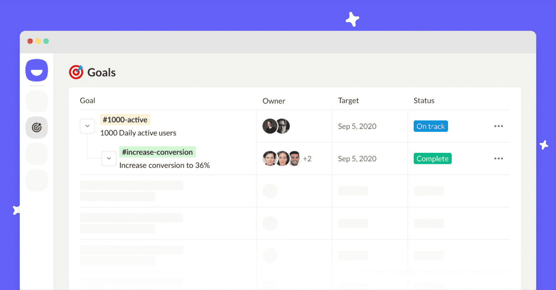Viewport: 556px width, 290px height.
Task: Click the app logo in the sidebar
Action: 37,70
